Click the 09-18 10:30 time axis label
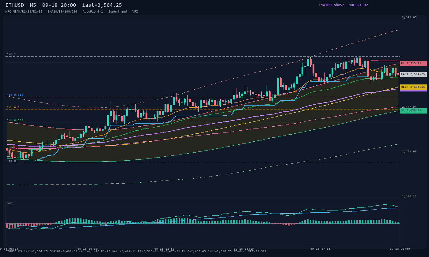The width and height of the screenshot is (429, 257). click(x=88, y=249)
